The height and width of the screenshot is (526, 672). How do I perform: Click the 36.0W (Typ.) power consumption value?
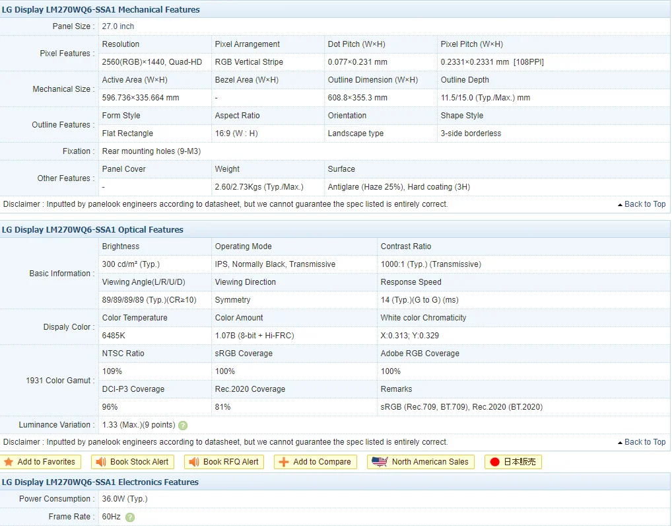point(125,498)
